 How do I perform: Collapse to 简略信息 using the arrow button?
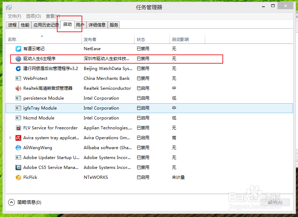(x=11, y=202)
